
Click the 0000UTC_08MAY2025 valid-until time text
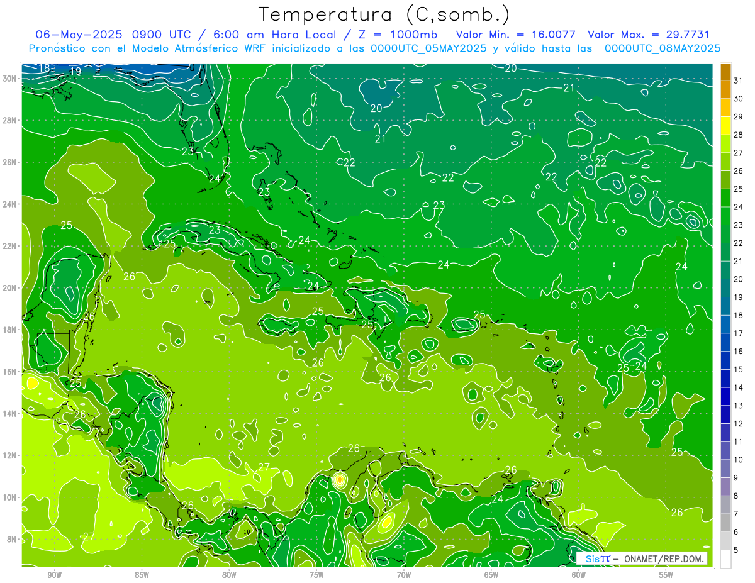pos(663,48)
